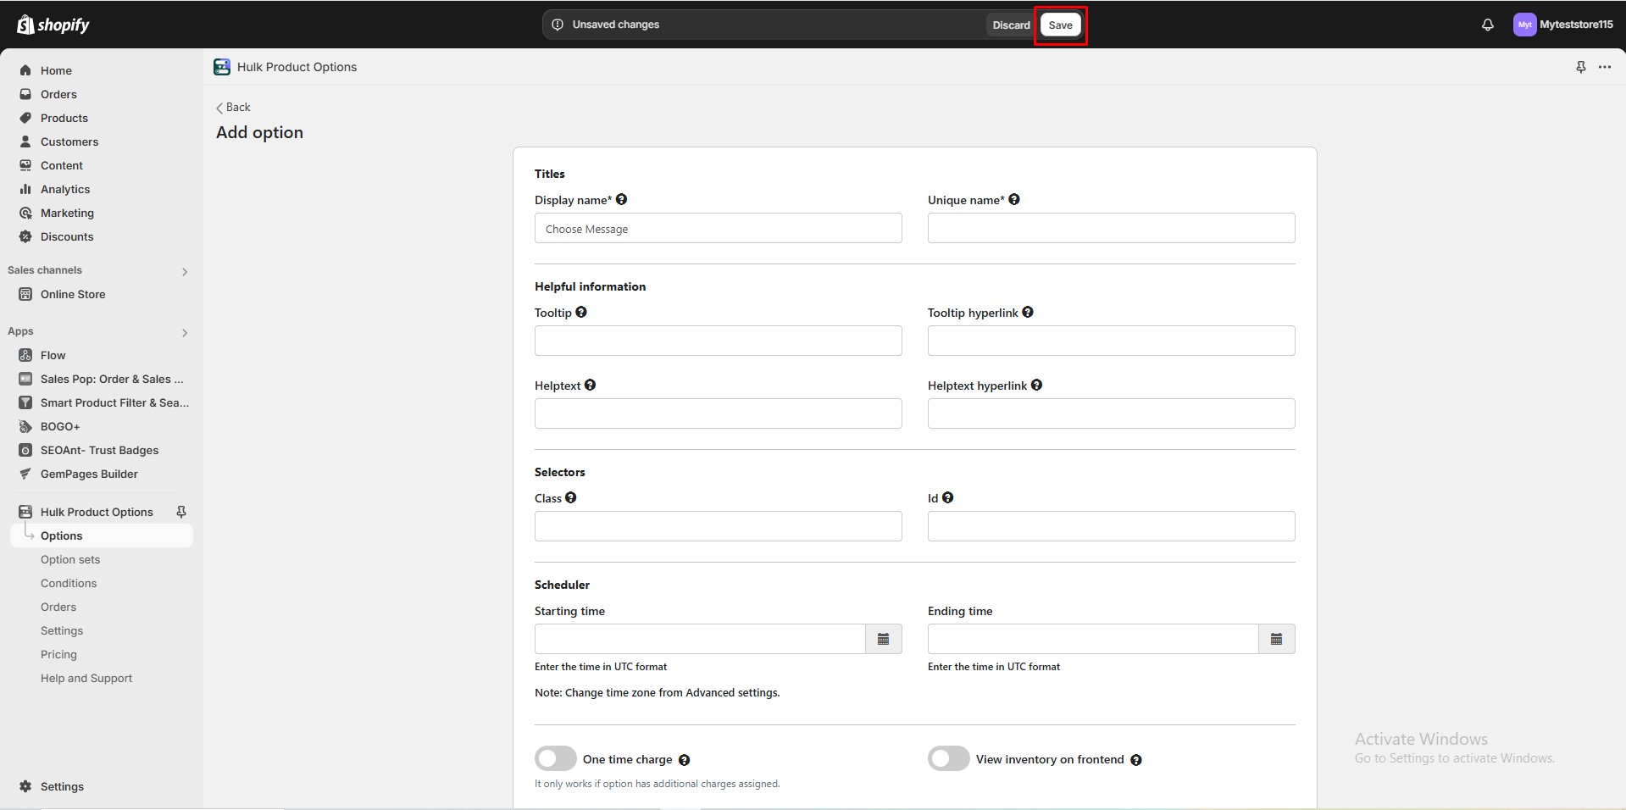
Task: Enable View inventory on frontend
Action: point(947,758)
